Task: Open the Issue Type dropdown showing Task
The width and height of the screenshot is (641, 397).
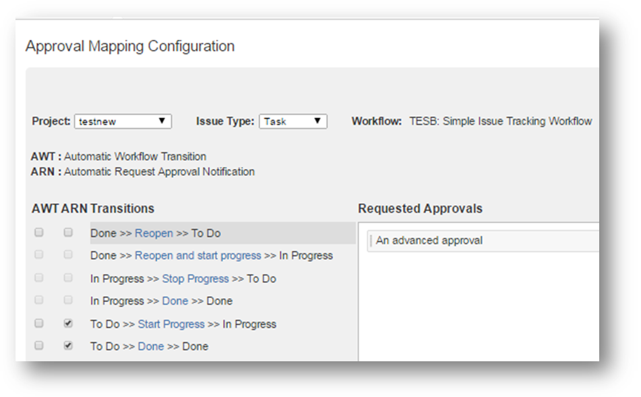Action: pos(293,121)
